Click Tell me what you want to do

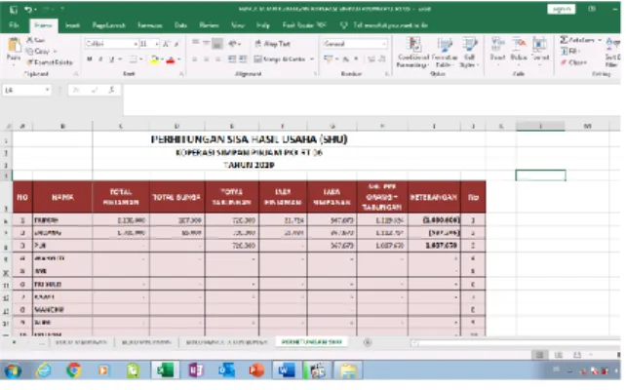(390, 25)
